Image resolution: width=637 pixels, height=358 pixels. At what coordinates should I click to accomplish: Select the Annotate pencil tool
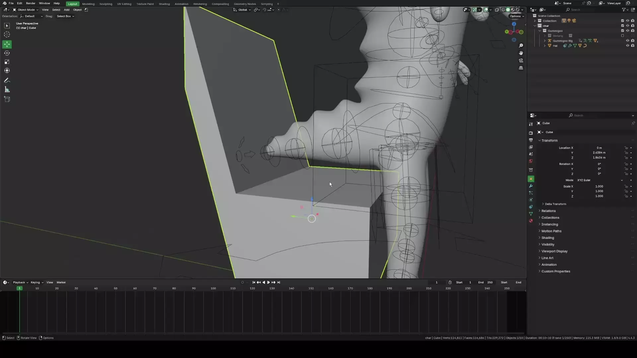7,81
